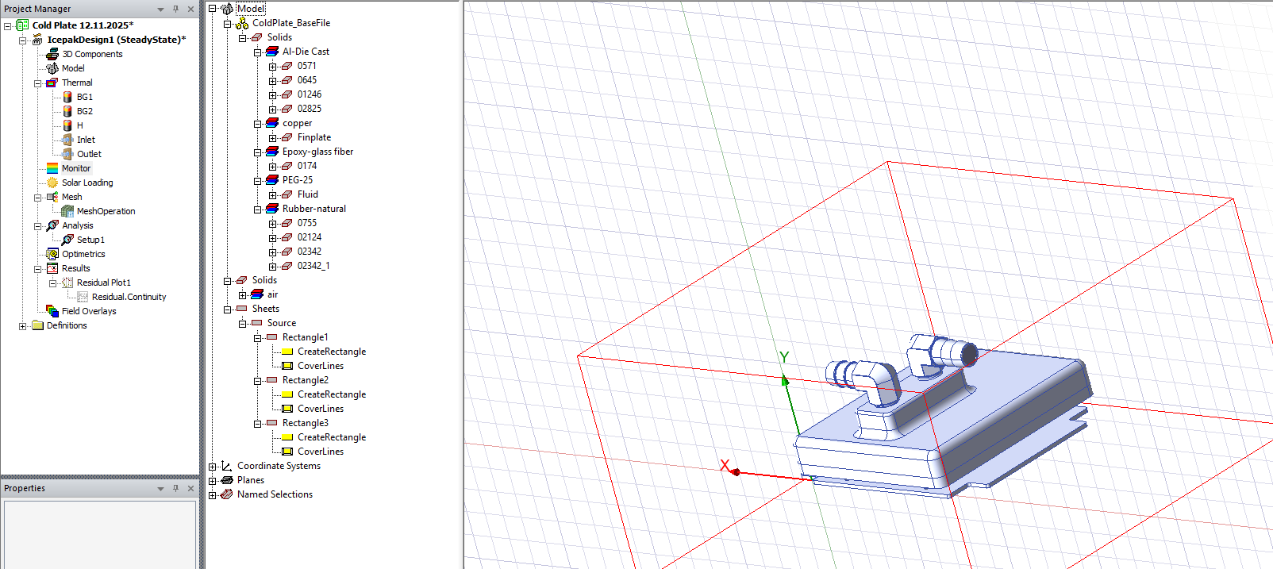Collapse the Analysis node
Viewport: 1273px width, 569px height.
(x=37, y=226)
